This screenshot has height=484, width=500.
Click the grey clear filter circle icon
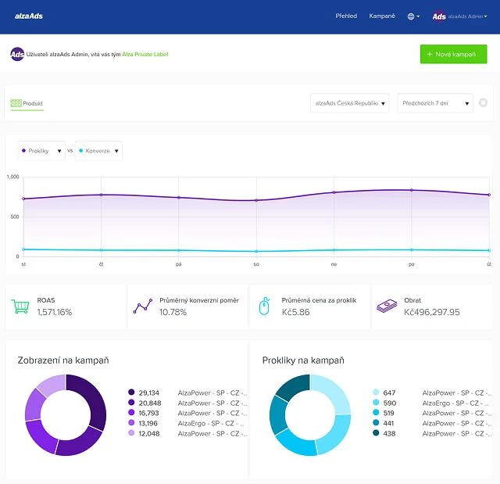click(483, 102)
